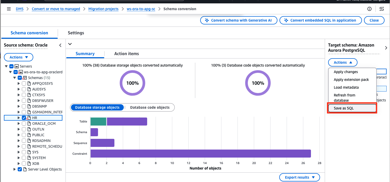The width and height of the screenshot is (390, 182).
Task: Collapse the ws-ora-to-apg-oraclerd node
Action: 10,72
